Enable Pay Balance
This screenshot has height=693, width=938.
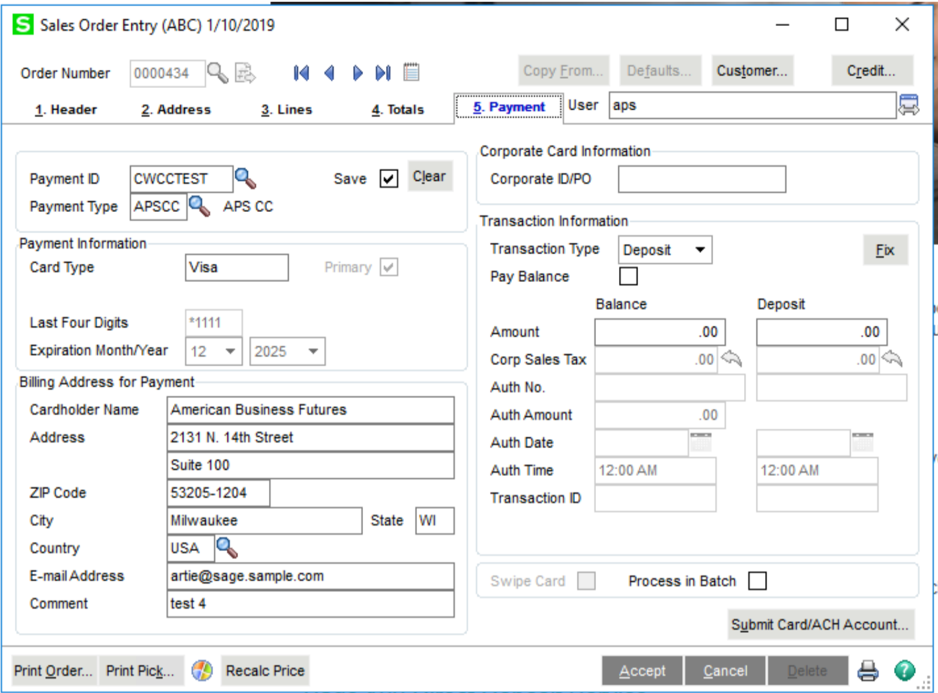point(628,276)
